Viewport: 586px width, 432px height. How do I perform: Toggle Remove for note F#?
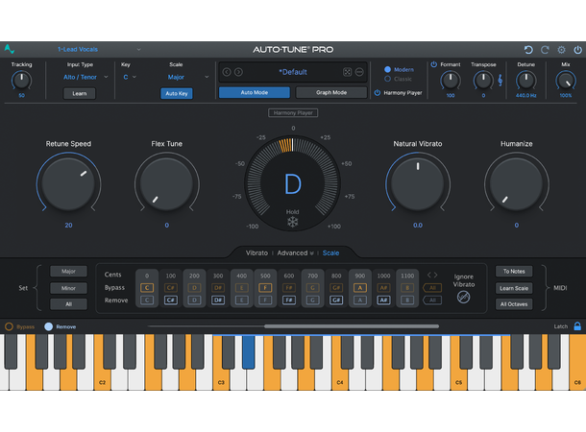(289, 300)
